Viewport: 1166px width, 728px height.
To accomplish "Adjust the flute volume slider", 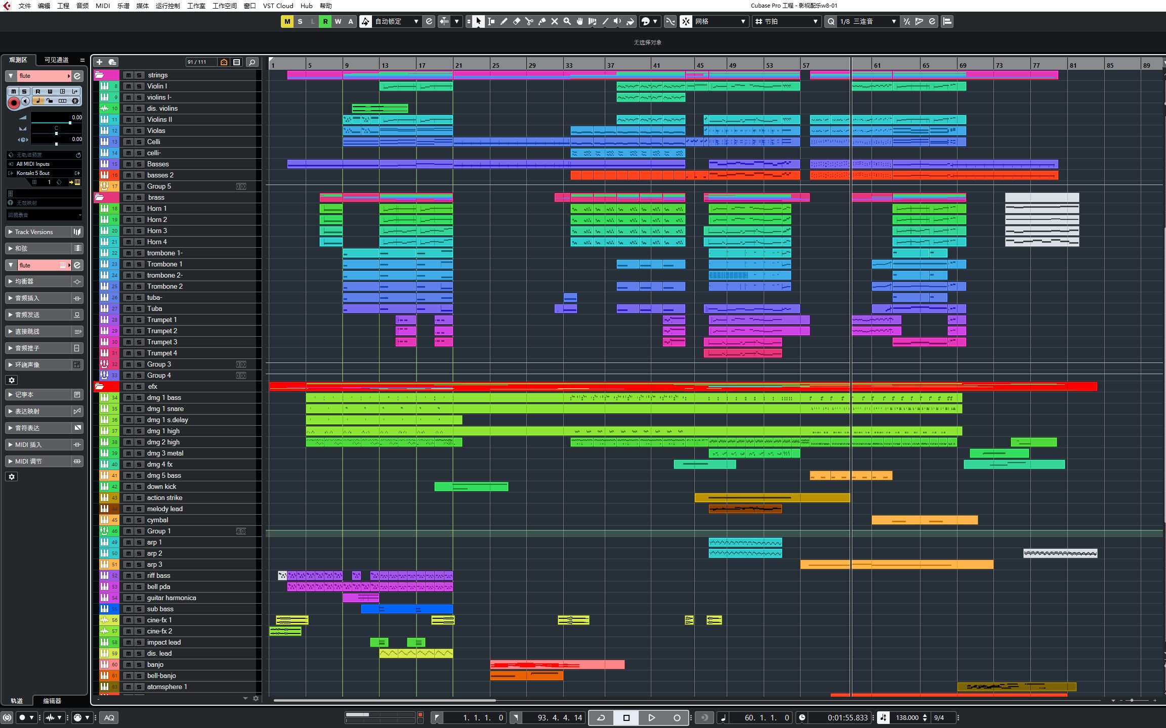I will [x=56, y=123].
